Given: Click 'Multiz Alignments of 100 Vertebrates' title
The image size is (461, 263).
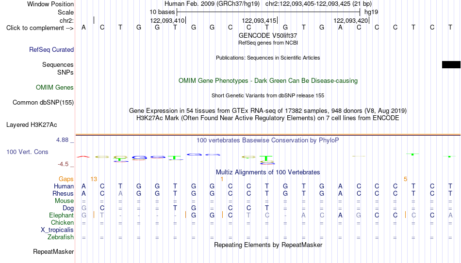Looking at the screenshot, I should (268, 172).
